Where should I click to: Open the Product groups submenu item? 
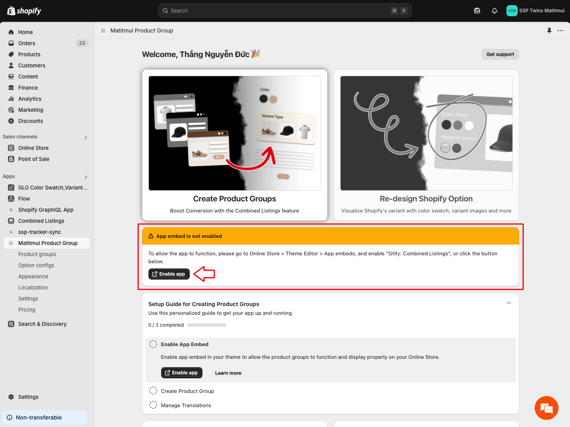coord(37,254)
